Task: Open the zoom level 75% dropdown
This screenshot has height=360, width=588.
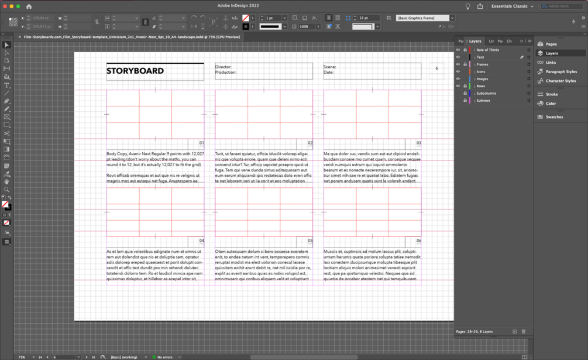Action: (33, 357)
